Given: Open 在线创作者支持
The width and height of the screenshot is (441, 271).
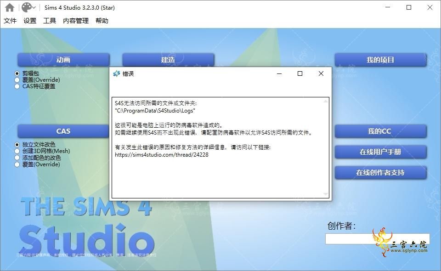Looking at the screenshot, I should coord(380,172).
